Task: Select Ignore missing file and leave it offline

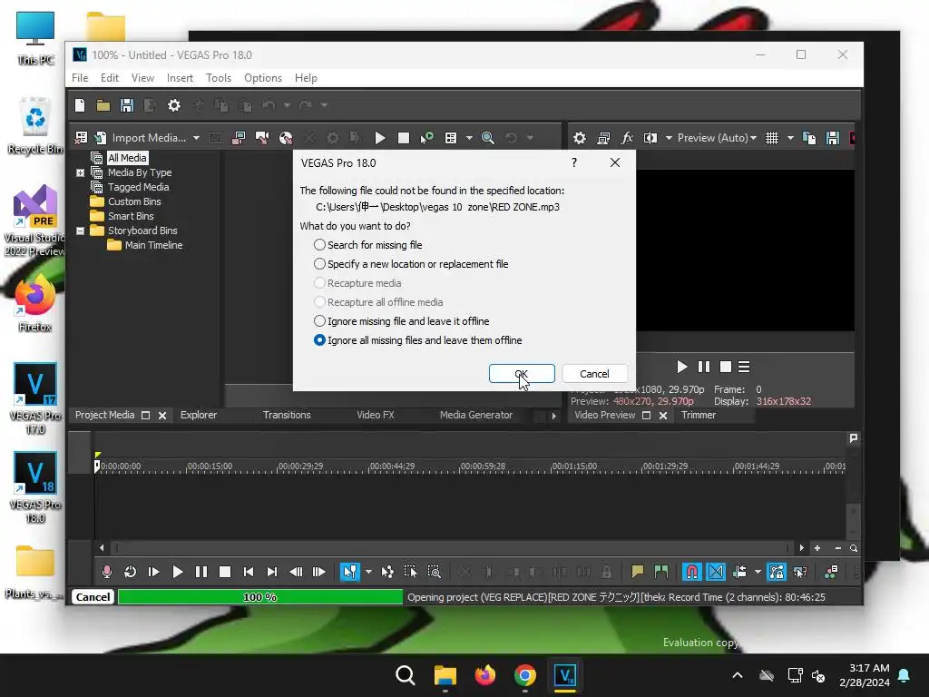Action: coord(402,321)
